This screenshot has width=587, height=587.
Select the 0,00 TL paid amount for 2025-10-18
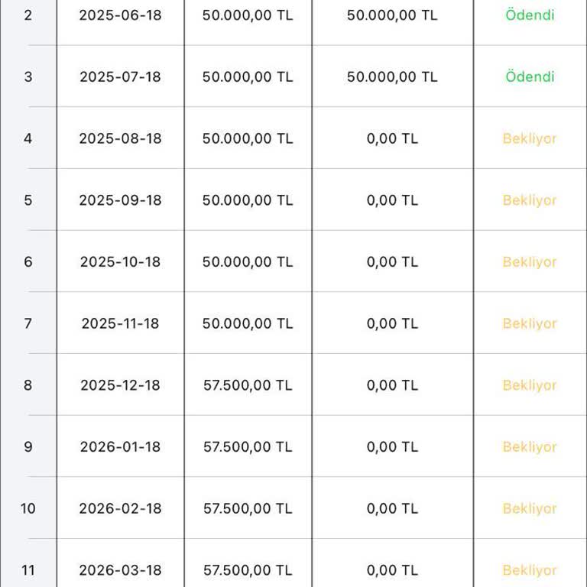tap(392, 262)
